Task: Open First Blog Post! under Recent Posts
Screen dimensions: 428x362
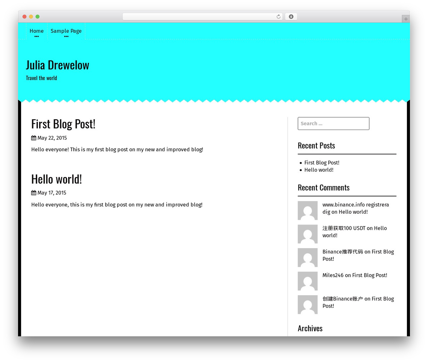Action: tap(322, 163)
